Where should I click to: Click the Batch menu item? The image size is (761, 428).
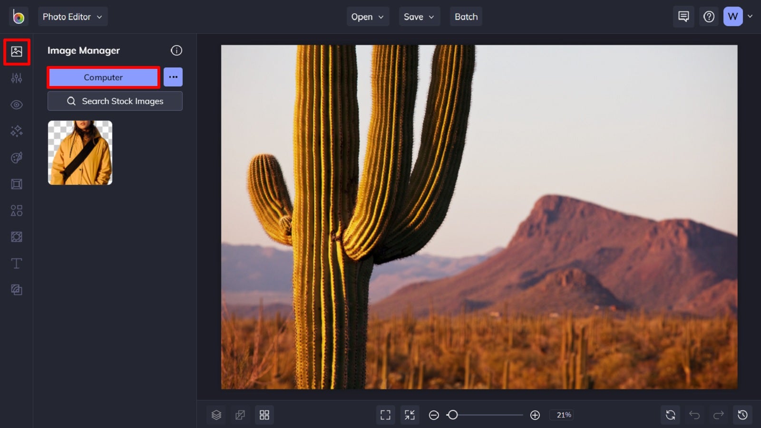click(466, 17)
